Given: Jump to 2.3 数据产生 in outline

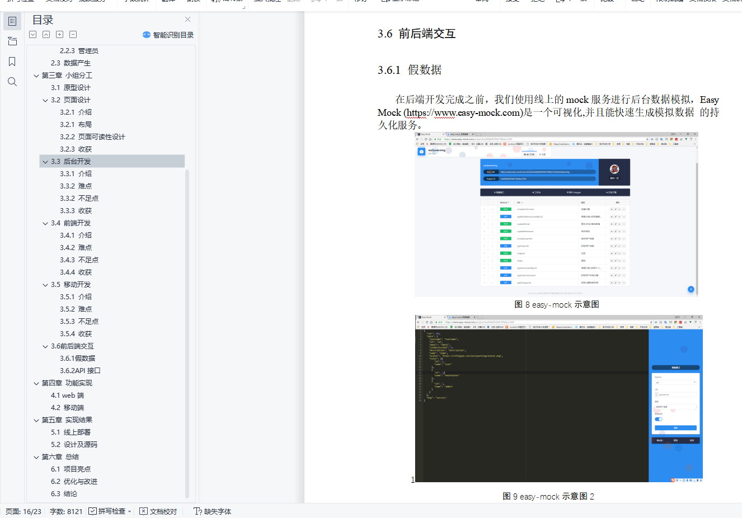Looking at the screenshot, I should [x=71, y=63].
